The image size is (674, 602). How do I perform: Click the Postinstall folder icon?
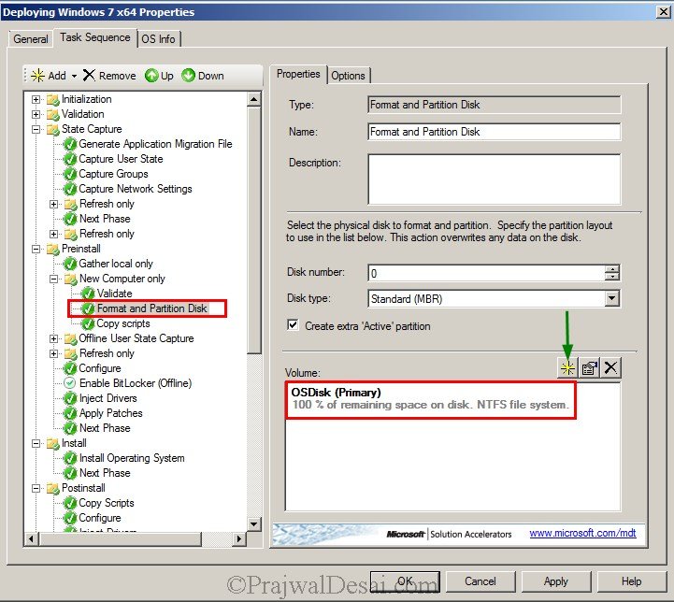[x=53, y=489]
